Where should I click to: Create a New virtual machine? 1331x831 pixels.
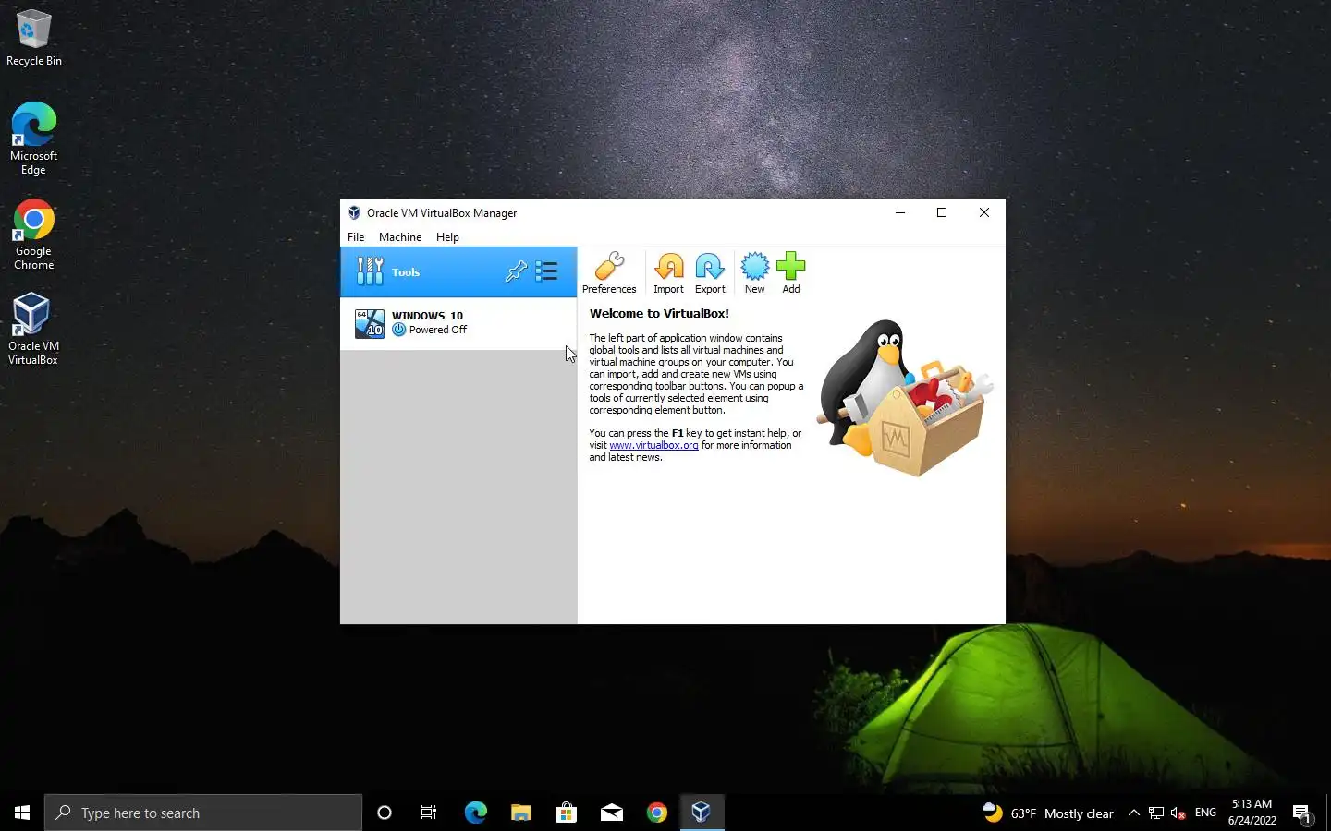(754, 272)
